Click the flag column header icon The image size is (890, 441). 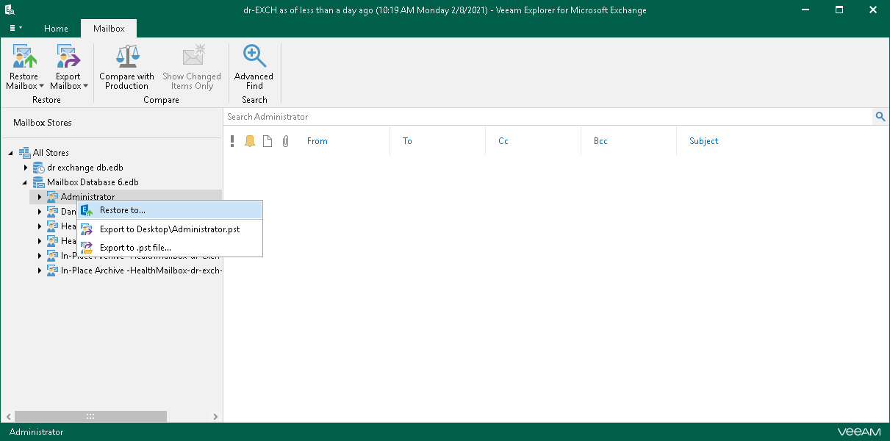point(250,140)
